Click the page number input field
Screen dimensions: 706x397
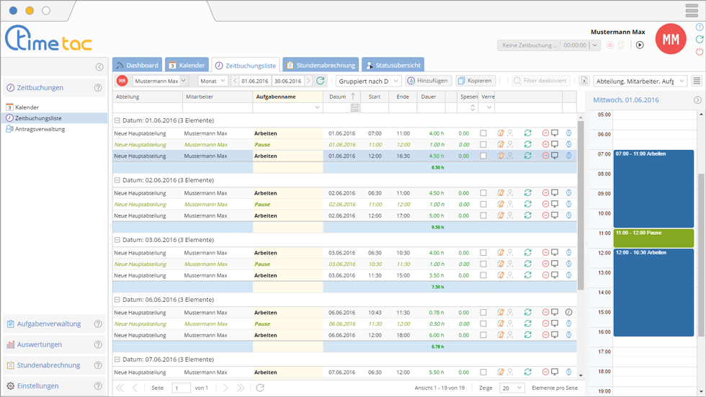[181, 388]
